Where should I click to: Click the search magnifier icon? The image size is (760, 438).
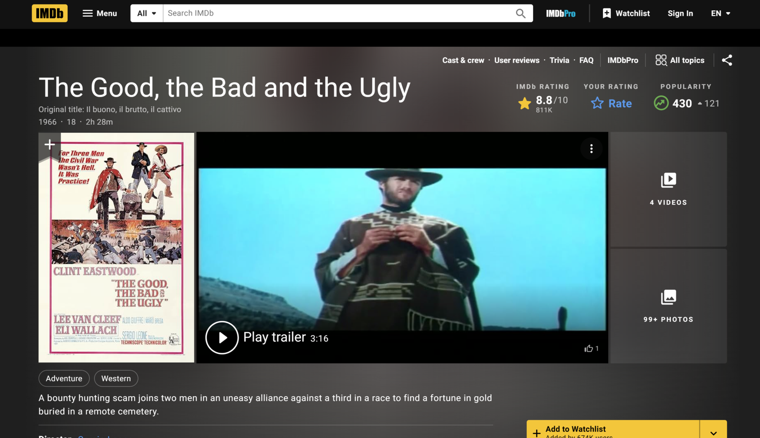(x=521, y=13)
